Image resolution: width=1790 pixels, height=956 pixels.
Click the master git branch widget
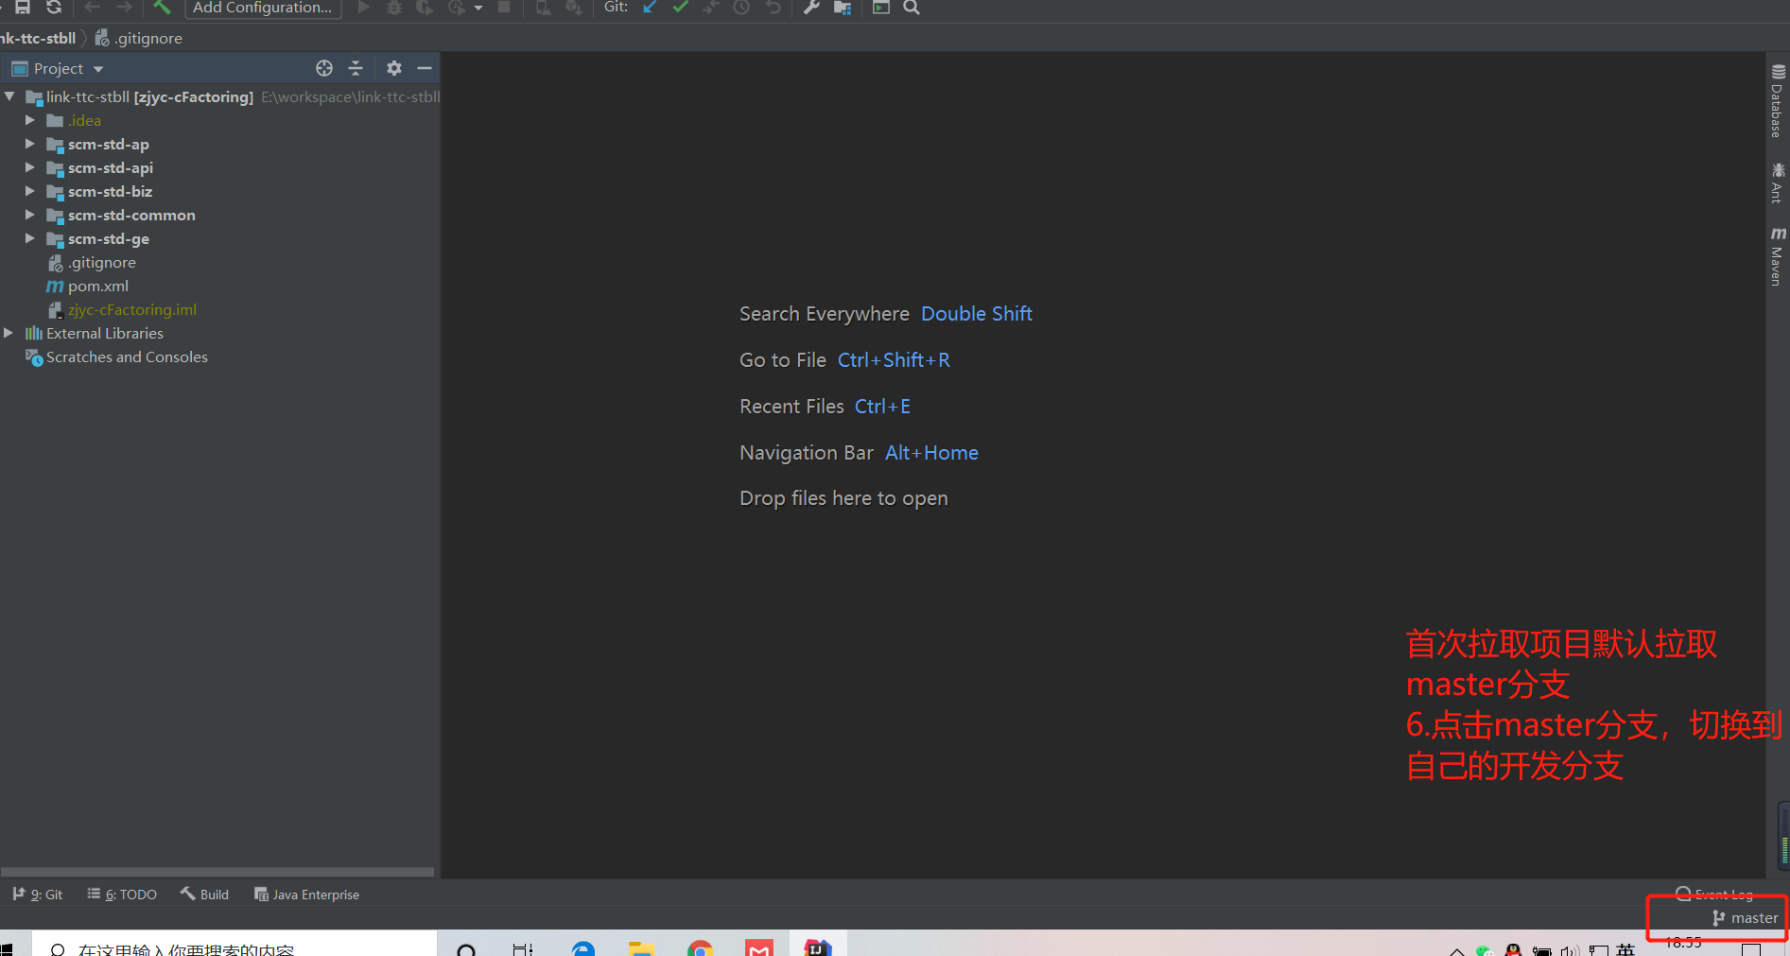coord(1746,917)
